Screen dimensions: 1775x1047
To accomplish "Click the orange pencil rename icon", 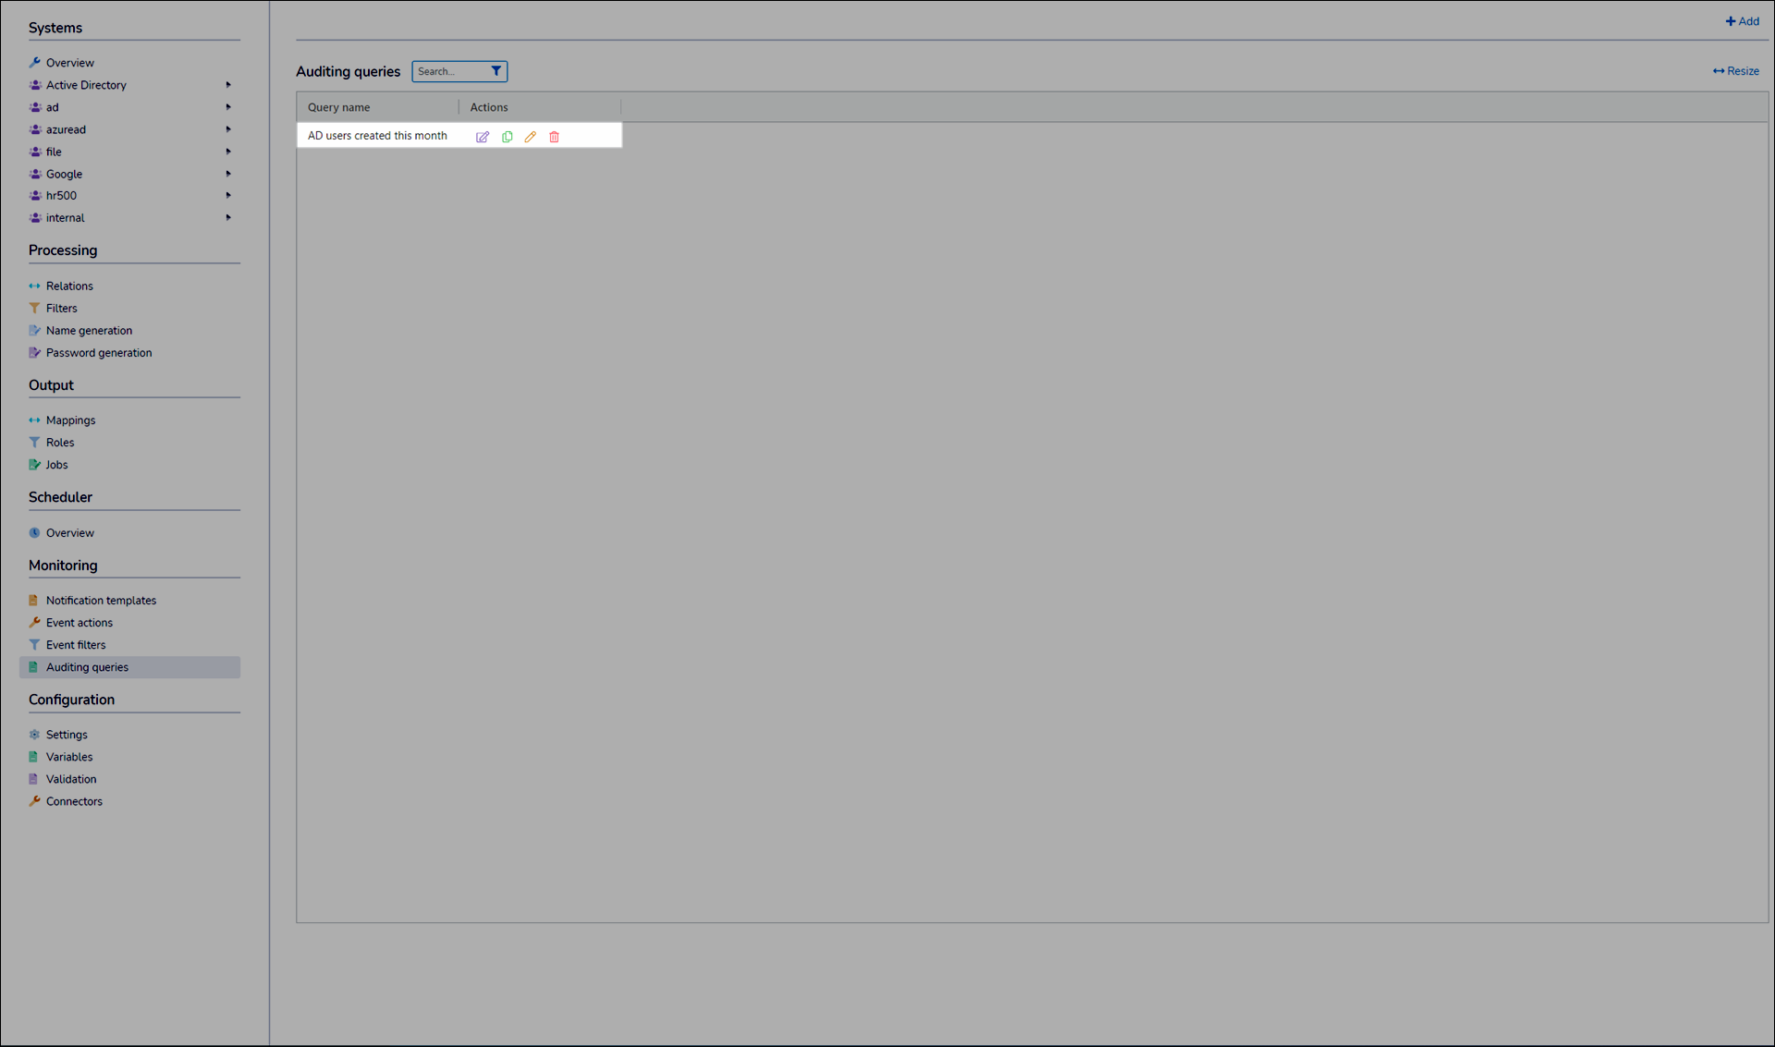I will coord(531,137).
